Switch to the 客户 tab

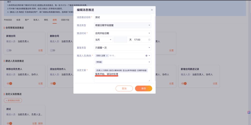coord(27,20)
